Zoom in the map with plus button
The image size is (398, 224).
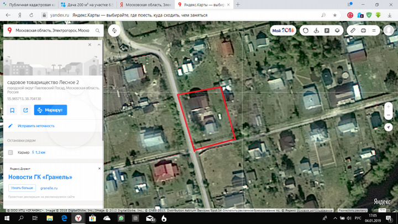tap(389, 107)
